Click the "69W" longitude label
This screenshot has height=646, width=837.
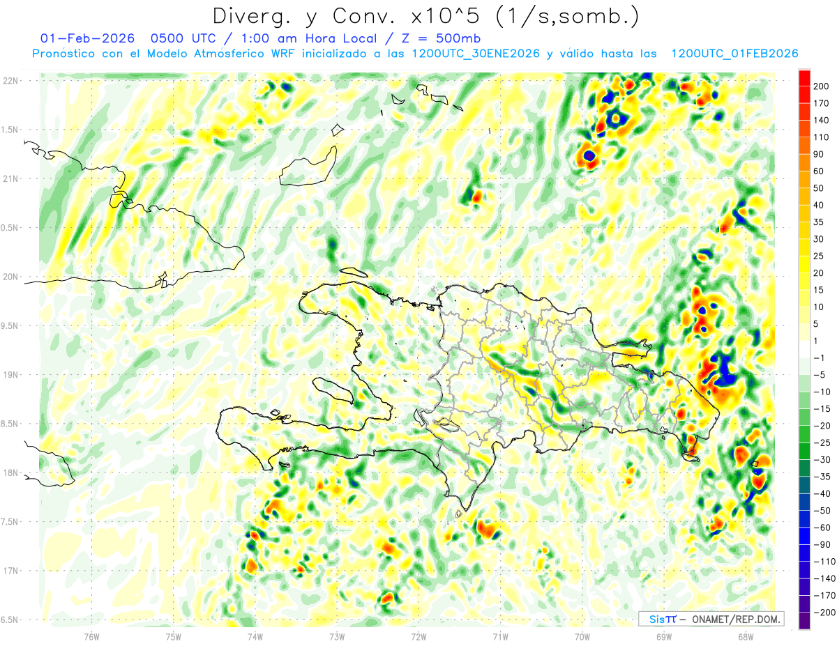click(x=664, y=637)
